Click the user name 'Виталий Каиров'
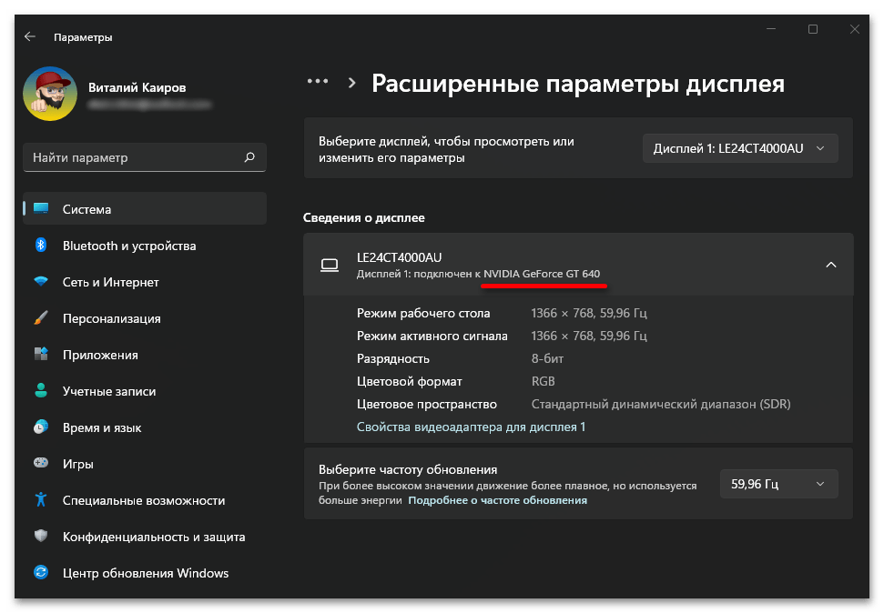This screenshot has height=613, width=884. [137, 87]
